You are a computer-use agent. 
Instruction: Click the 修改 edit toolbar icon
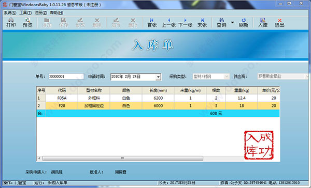[x=80, y=23]
